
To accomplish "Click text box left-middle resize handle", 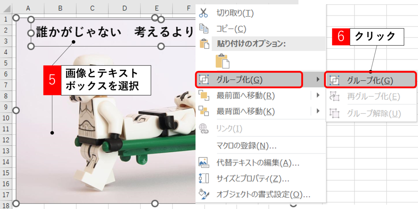I will click(x=31, y=33).
